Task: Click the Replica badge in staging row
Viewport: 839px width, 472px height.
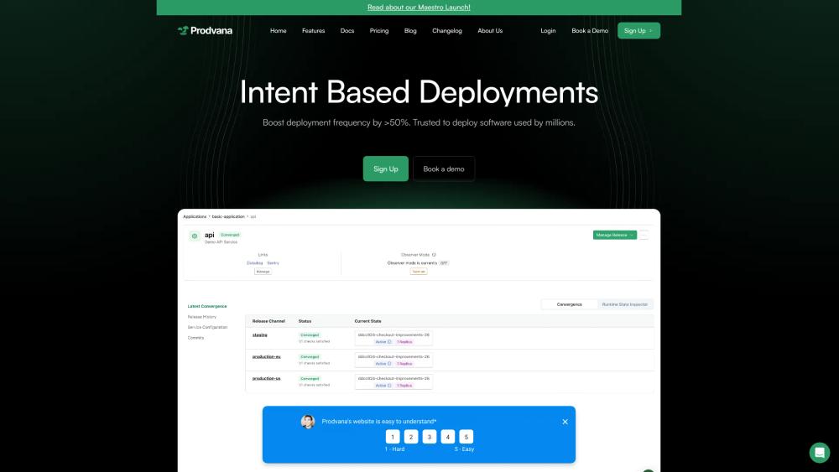Action: coord(404,341)
